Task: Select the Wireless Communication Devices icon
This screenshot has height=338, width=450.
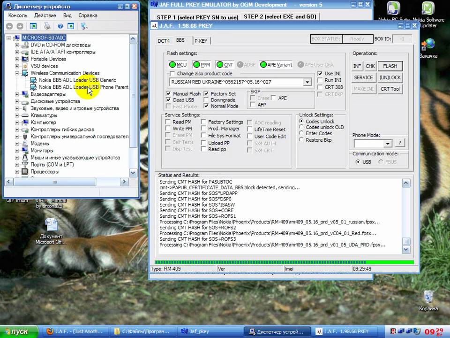Action: 25,73
